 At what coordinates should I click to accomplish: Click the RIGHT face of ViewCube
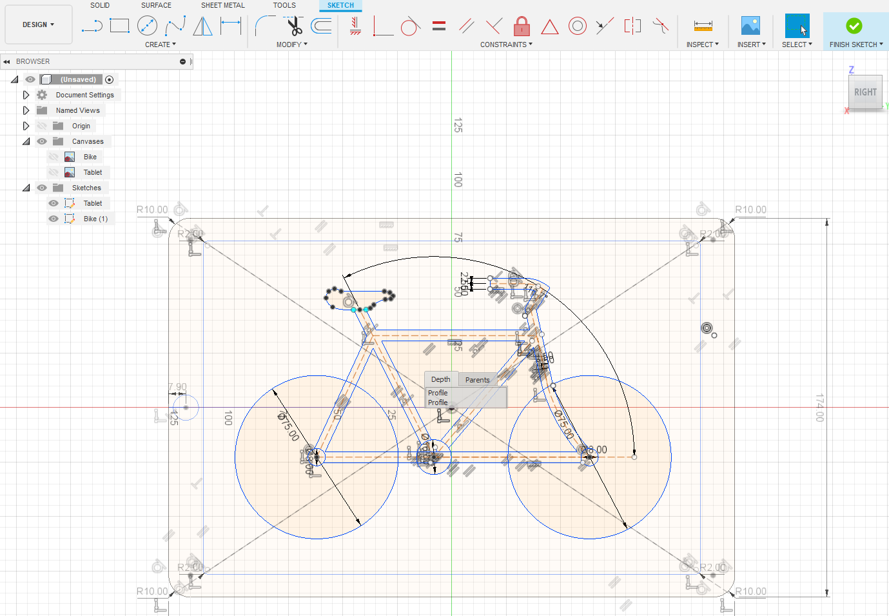(865, 92)
